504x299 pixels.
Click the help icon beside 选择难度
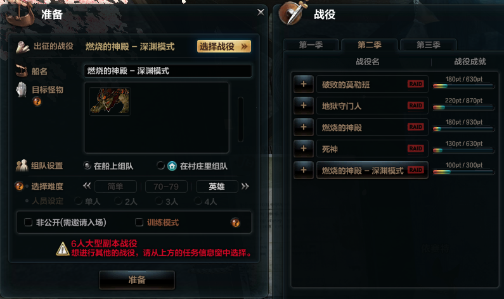pyautogui.click(x=19, y=186)
